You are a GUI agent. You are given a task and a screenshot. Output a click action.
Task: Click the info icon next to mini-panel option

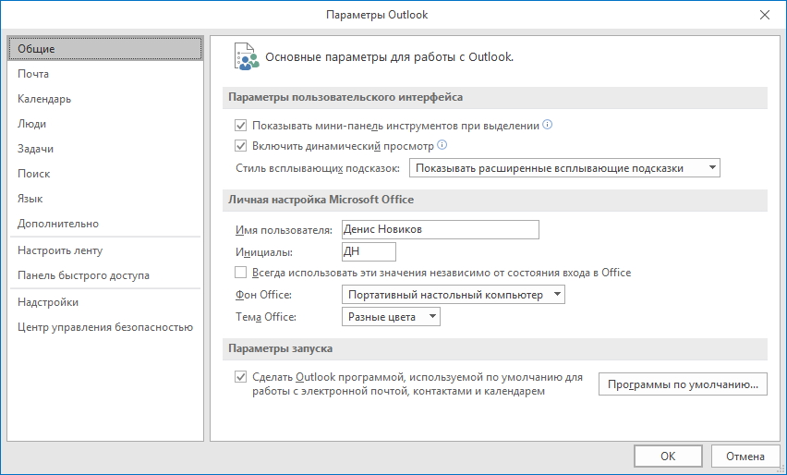(x=548, y=125)
